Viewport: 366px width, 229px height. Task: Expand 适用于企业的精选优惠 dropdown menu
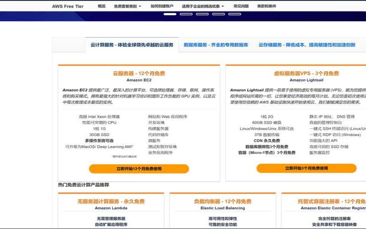point(203,6)
